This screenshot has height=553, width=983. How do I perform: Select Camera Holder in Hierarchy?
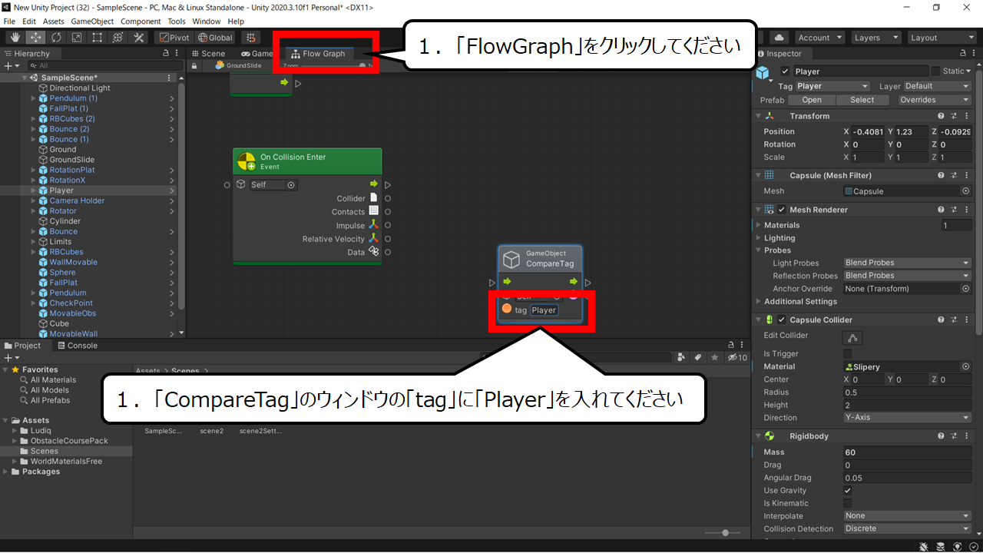pyautogui.click(x=77, y=200)
